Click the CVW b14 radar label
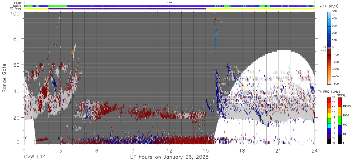354x163 pixels. coord(35,157)
